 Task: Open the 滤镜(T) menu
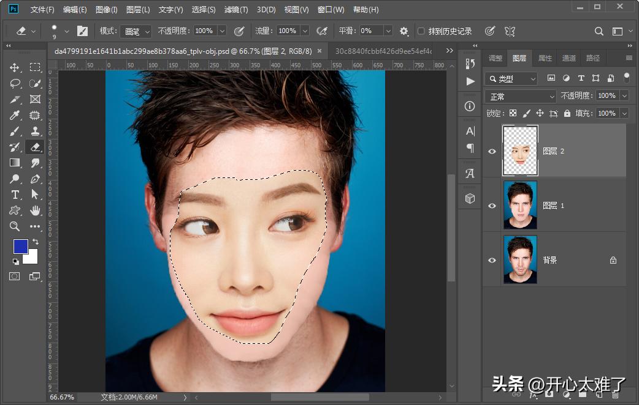(236, 10)
